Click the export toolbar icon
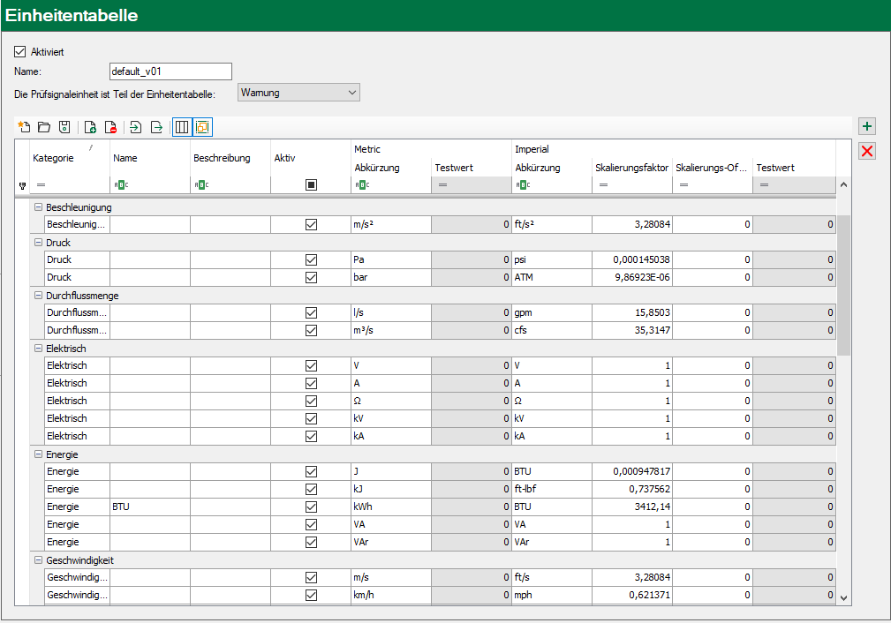 point(156,127)
